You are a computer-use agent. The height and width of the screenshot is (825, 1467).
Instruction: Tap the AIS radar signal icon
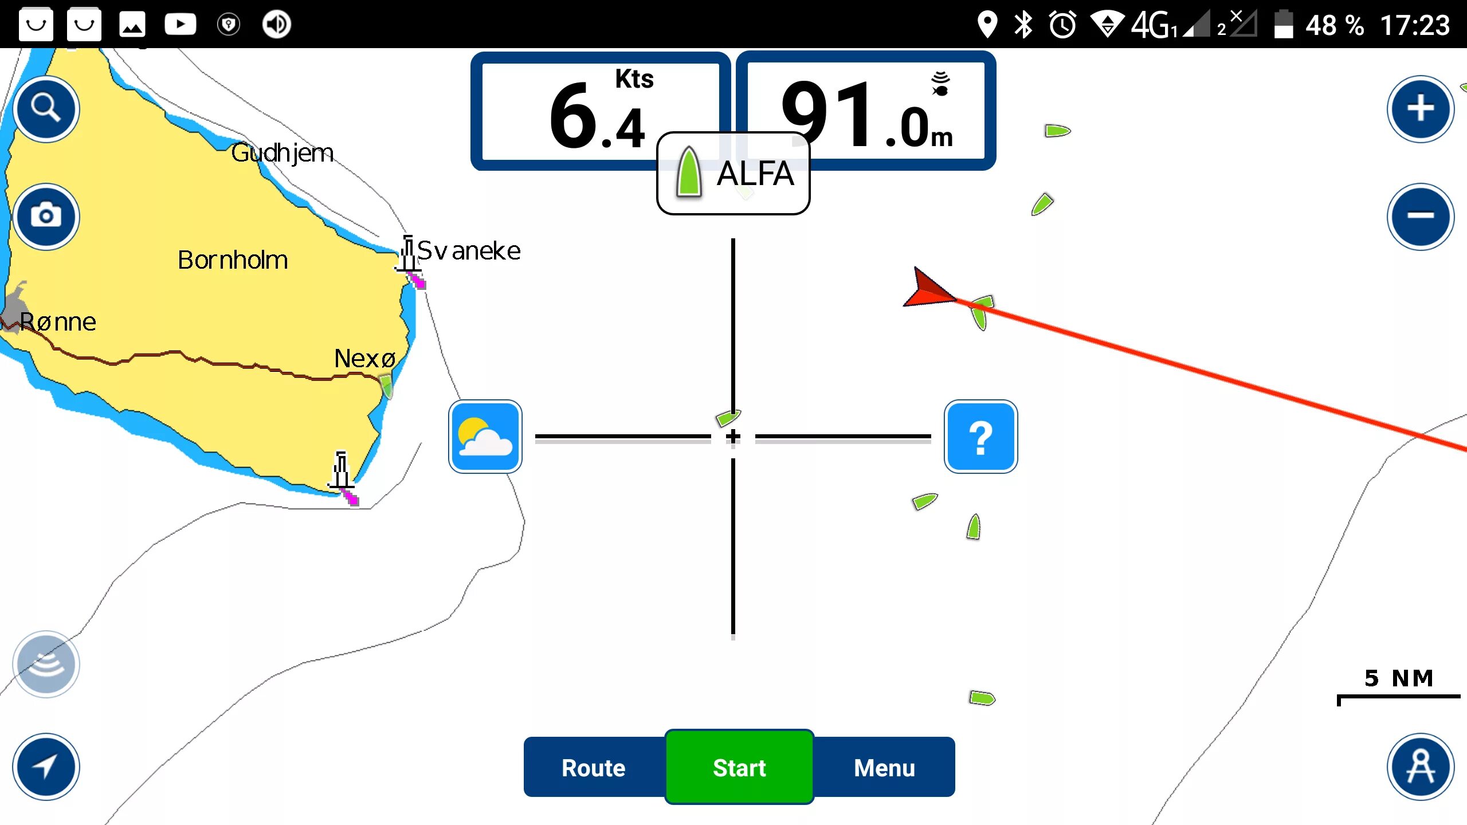48,663
